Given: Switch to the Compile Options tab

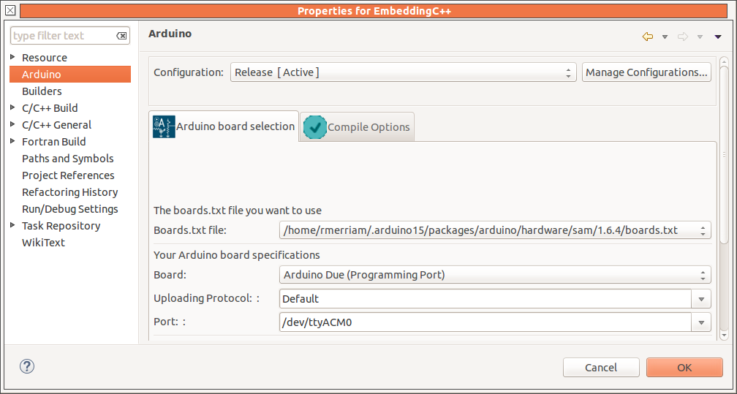Looking at the screenshot, I should tap(368, 127).
